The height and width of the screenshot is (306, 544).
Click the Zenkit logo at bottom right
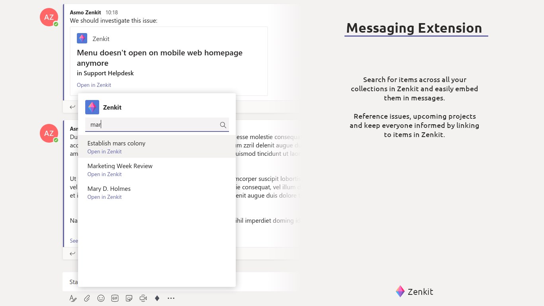coord(414,291)
